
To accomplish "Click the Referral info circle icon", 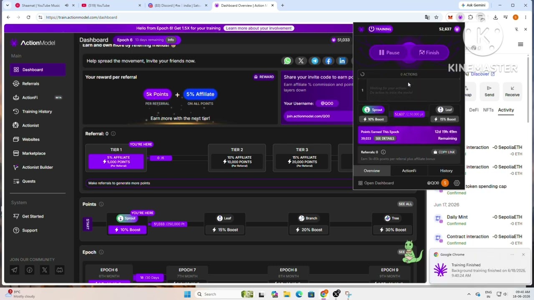I will 113,134.
